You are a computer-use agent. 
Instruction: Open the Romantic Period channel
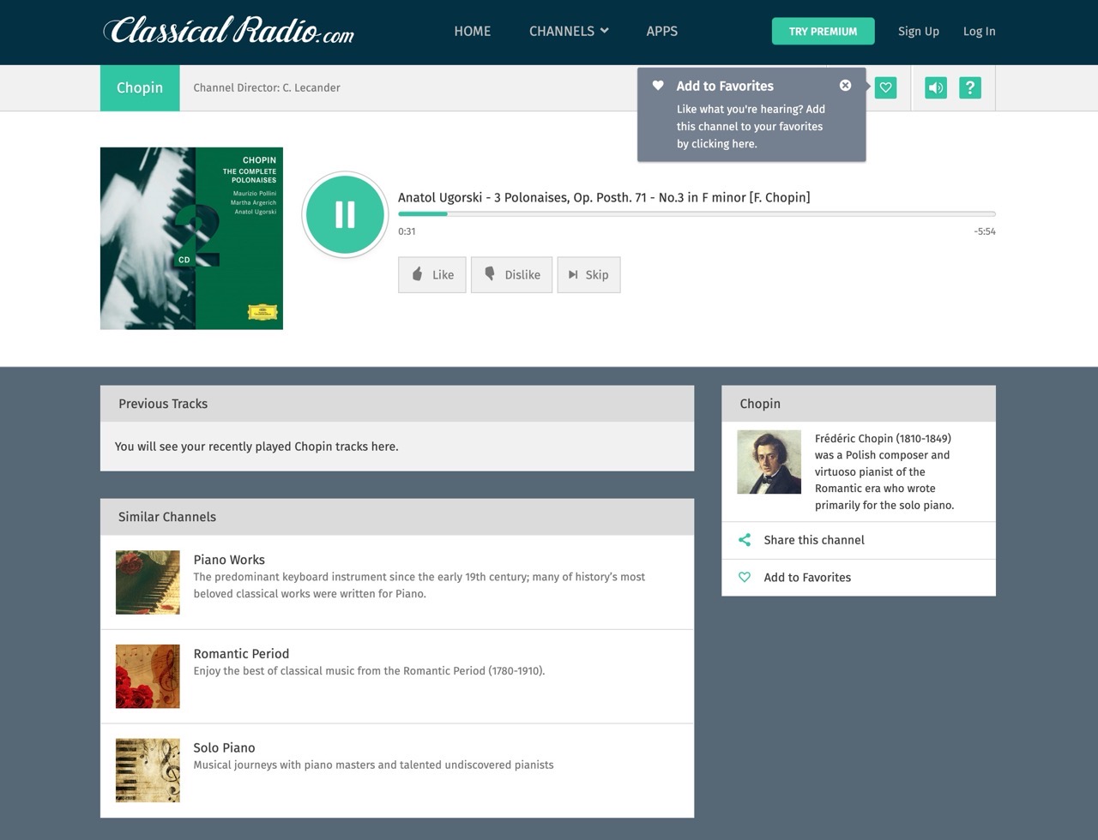click(x=241, y=654)
